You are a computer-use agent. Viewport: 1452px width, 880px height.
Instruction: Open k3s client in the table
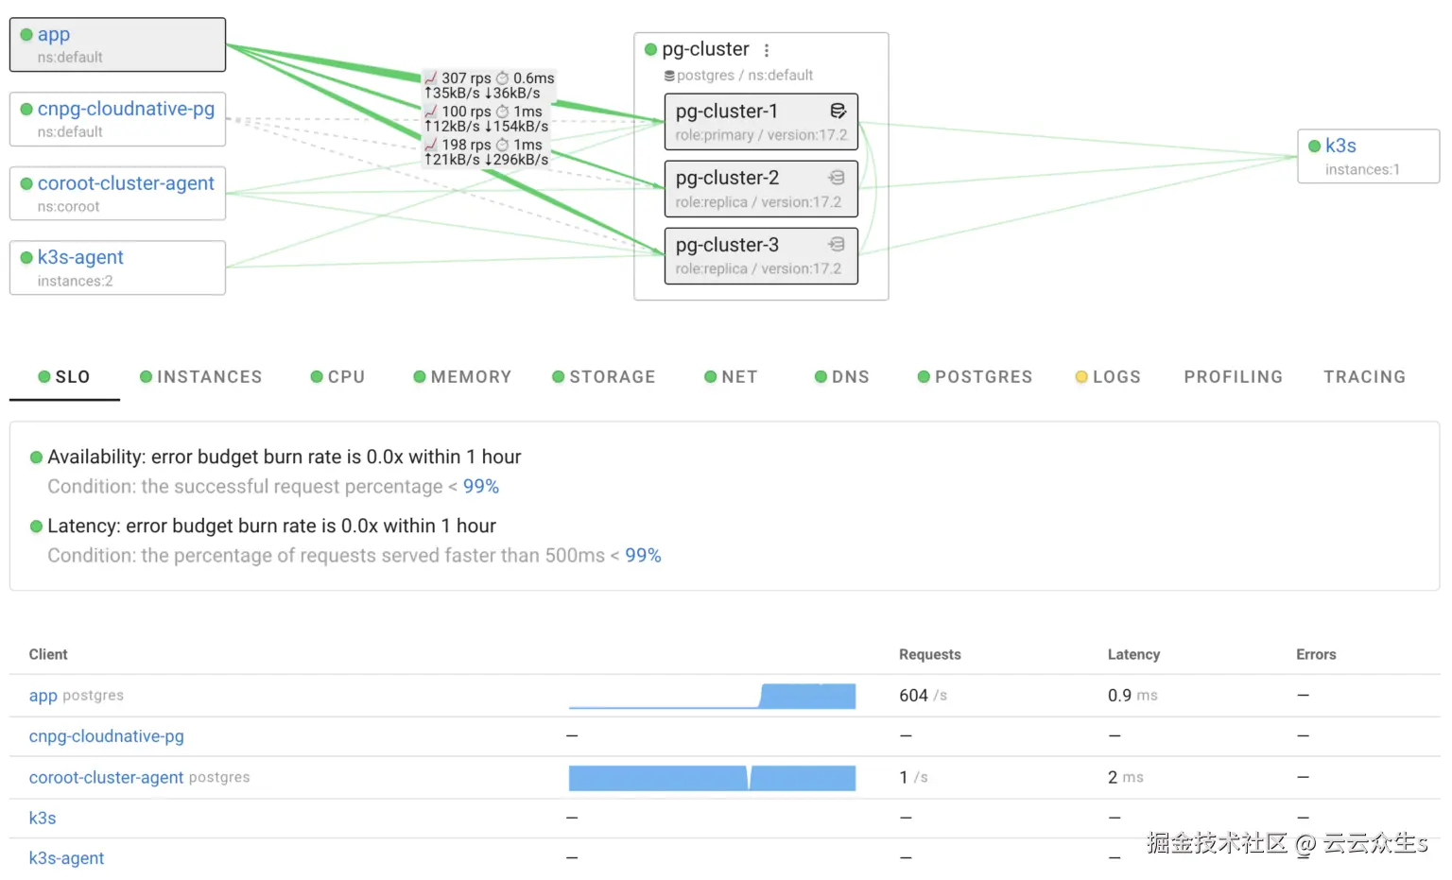pyautogui.click(x=43, y=819)
